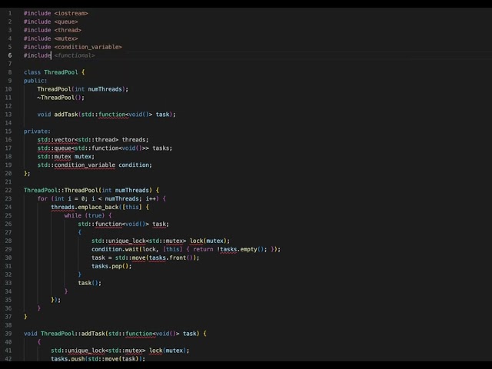The width and height of the screenshot is (492, 369).
Task: Click line number 20 in the gutter
Action: (x=8, y=173)
